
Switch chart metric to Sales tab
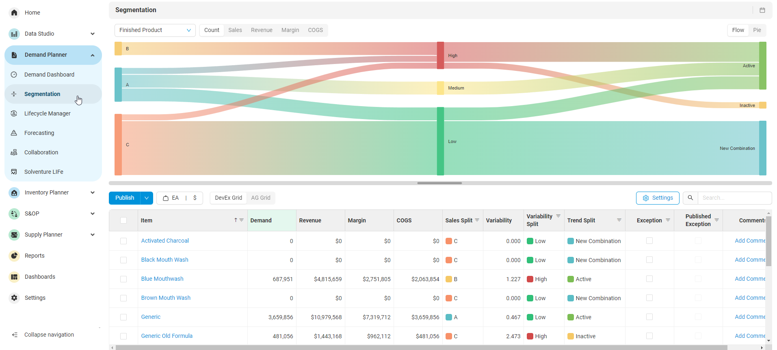pos(235,30)
